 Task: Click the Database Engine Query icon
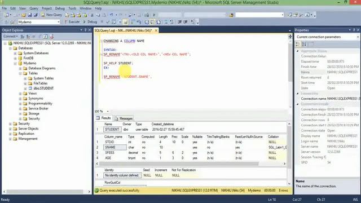(67, 15)
